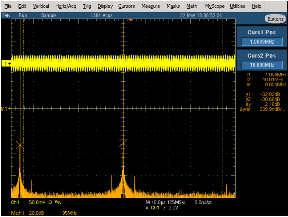Open the Help menu
This screenshot has width=288, height=217.
point(256,6)
